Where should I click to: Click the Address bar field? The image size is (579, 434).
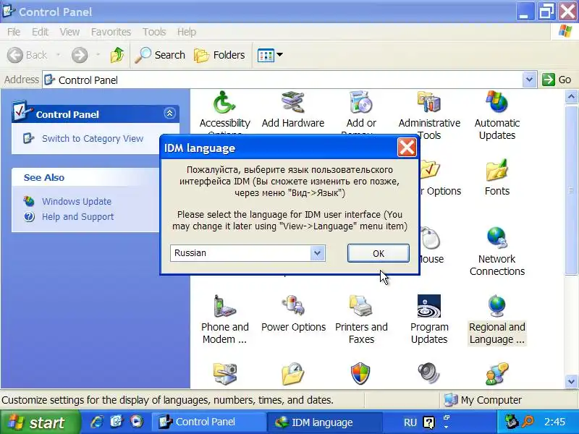[283, 80]
